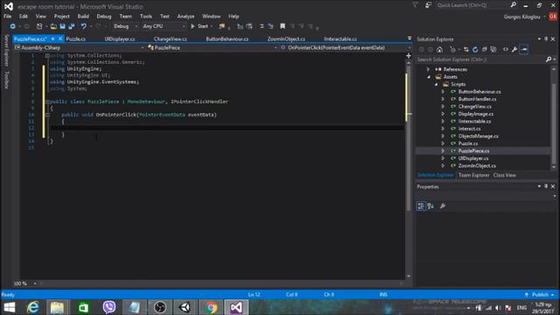Toggle Categorized view in the Properties panel
Viewport: 560px width, 315px height.
pos(421,206)
